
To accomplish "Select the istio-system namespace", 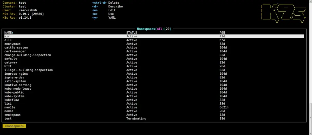I will click(15, 81).
